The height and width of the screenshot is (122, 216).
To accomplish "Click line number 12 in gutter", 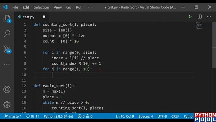I will 24,86.
